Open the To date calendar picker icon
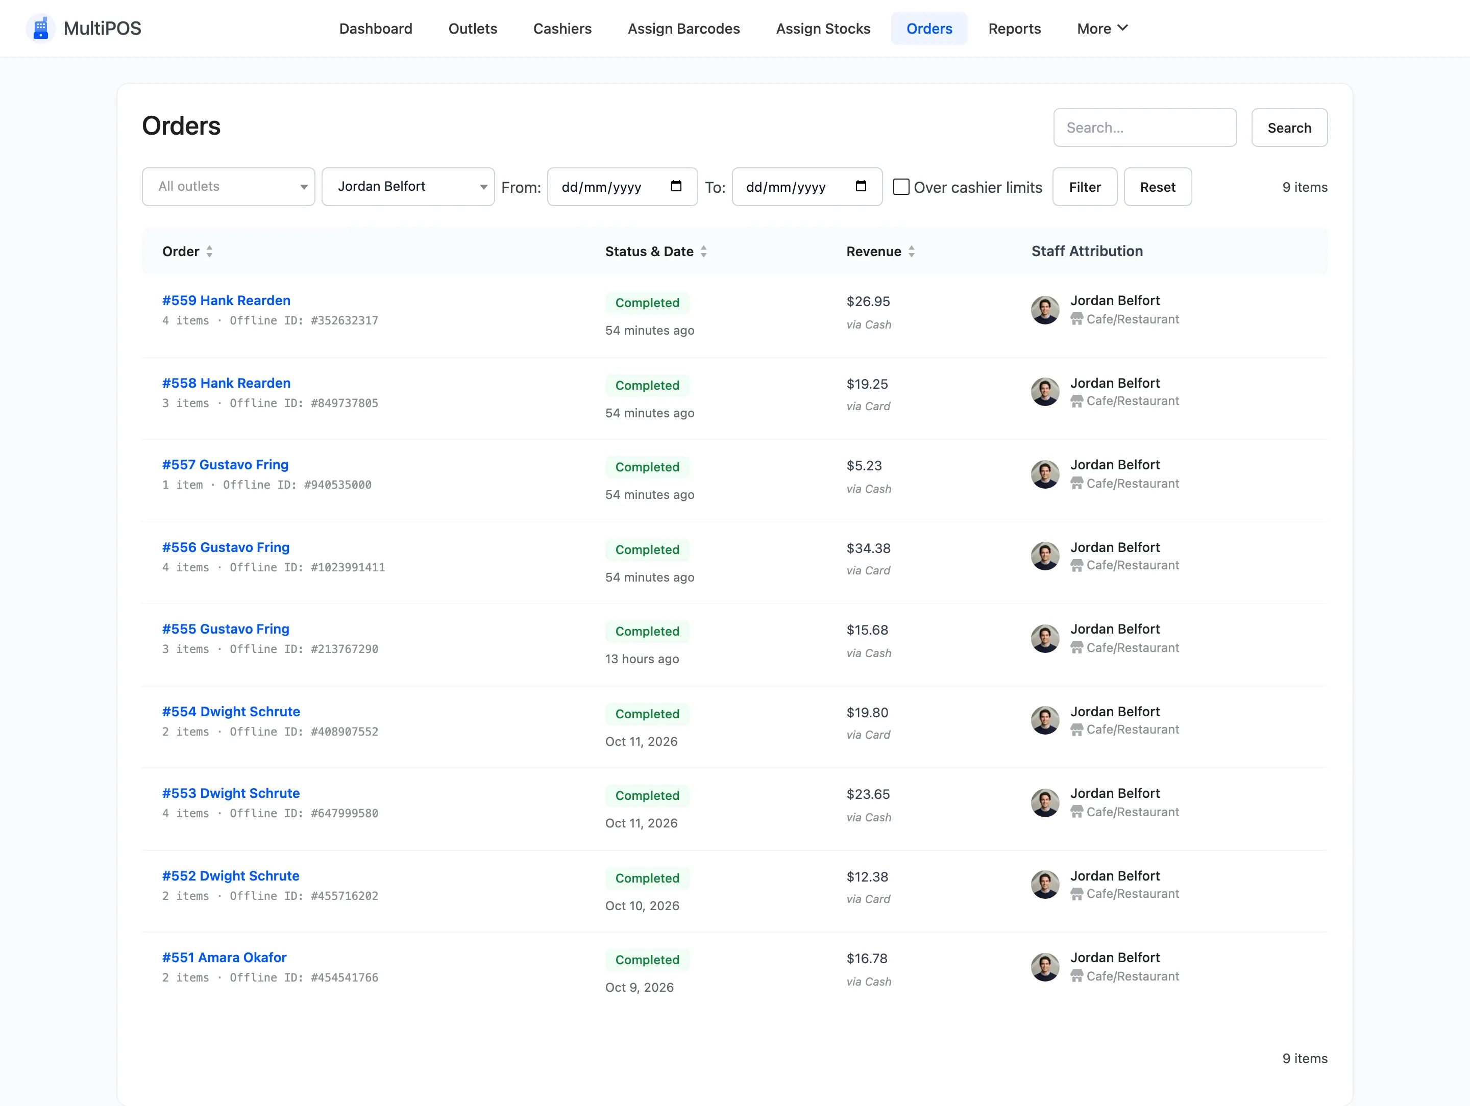The height and width of the screenshot is (1106, 1470). pos(861,186)
